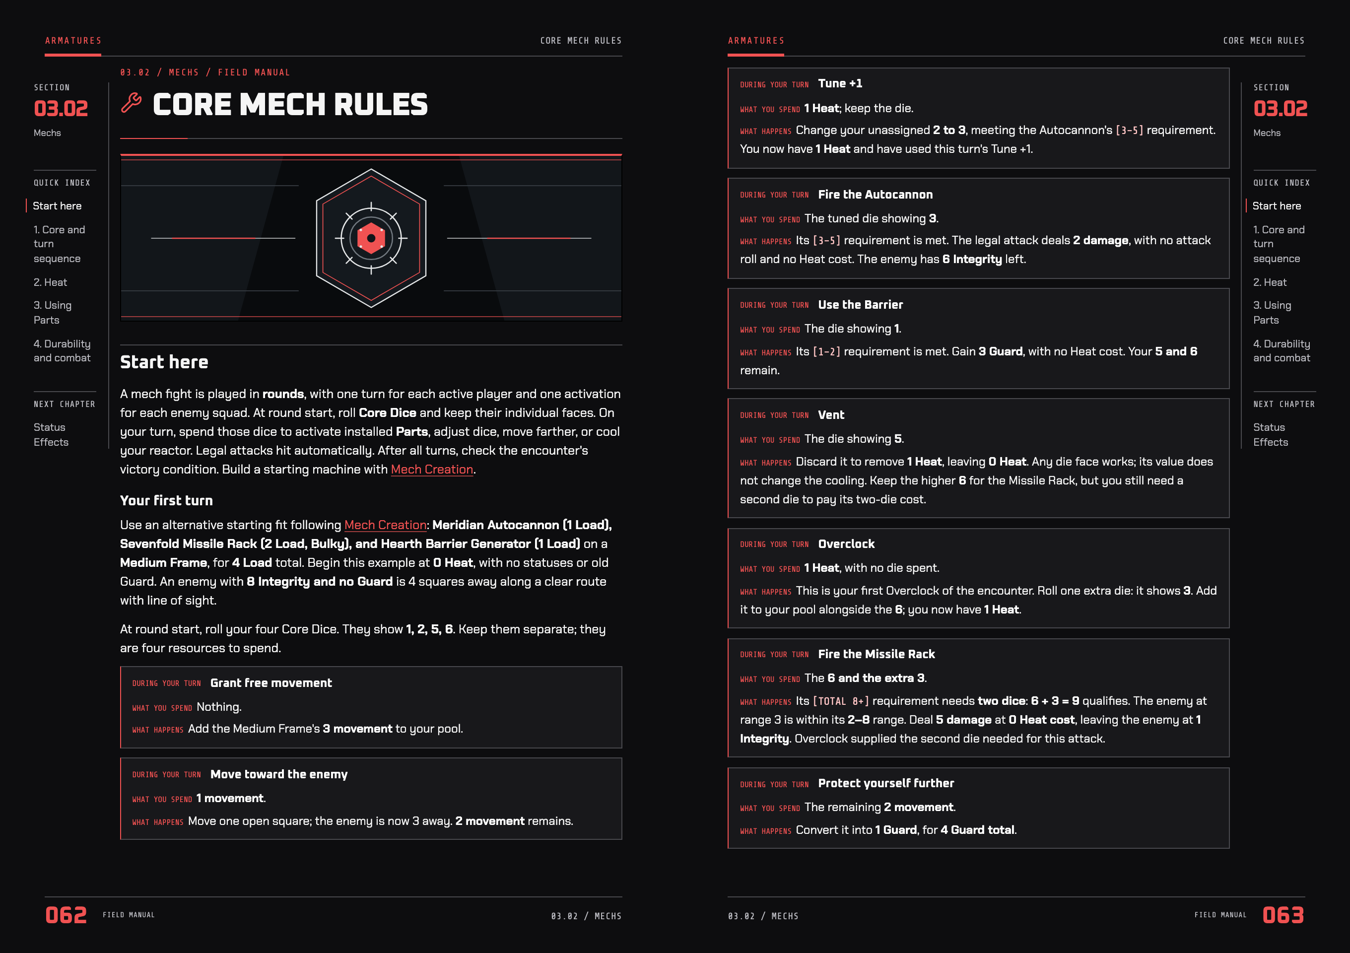Click the hexagon targeting reticle emblem
Image resolution: width=1350 pixels, height=953 pixels.
[x=371, y=238]
